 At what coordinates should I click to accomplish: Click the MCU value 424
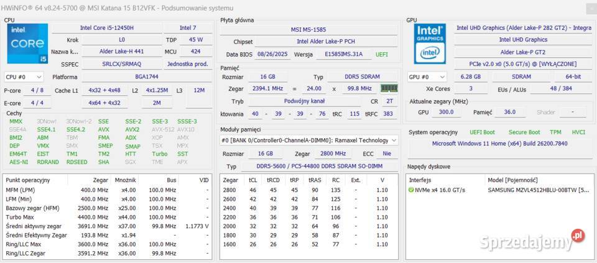(196, 52)
